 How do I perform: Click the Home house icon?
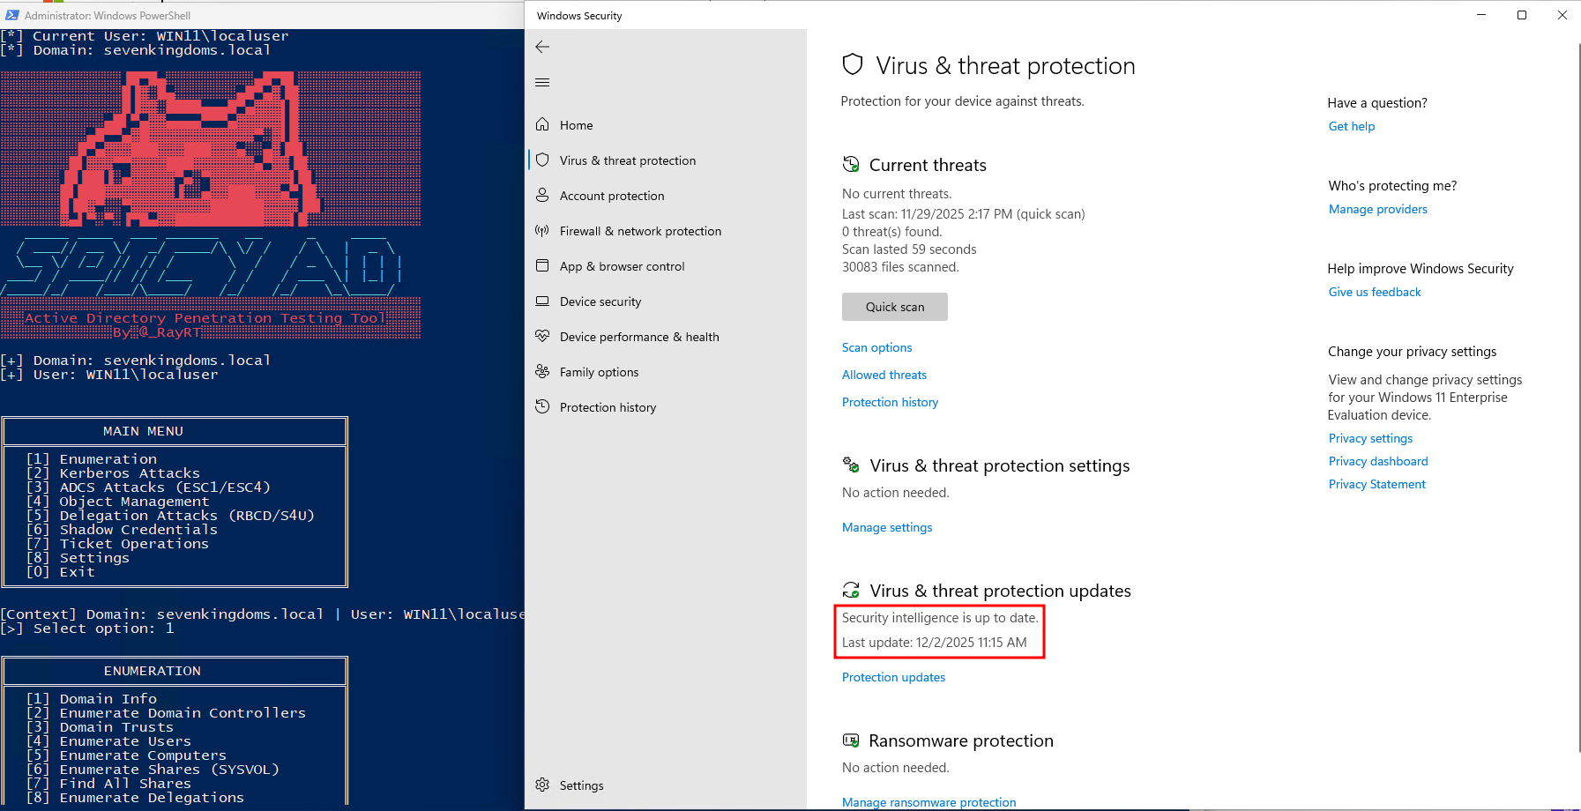pyautogui.click(x=542, y=124)
